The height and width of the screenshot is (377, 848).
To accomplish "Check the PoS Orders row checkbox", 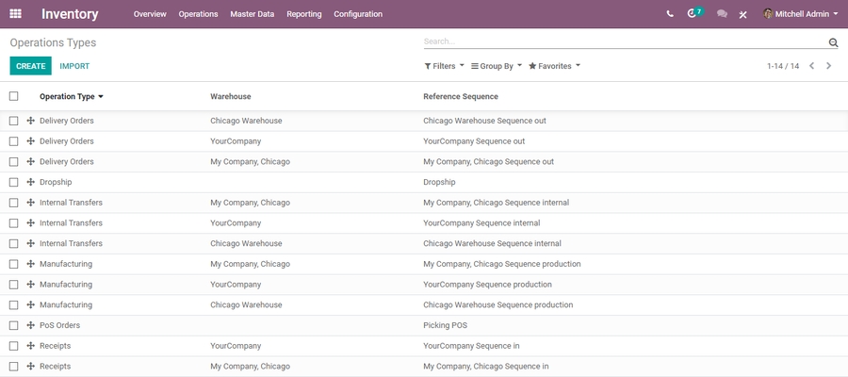I will [14, 325].
